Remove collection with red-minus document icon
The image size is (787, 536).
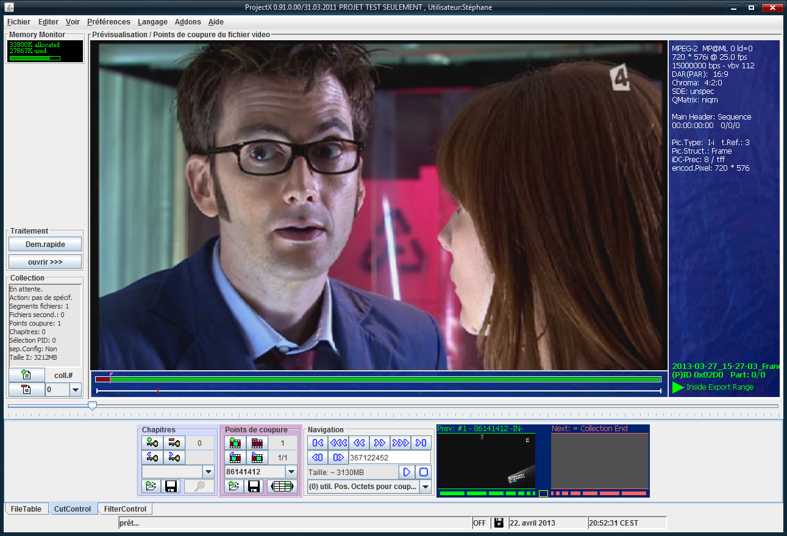(x=27, y=390)
